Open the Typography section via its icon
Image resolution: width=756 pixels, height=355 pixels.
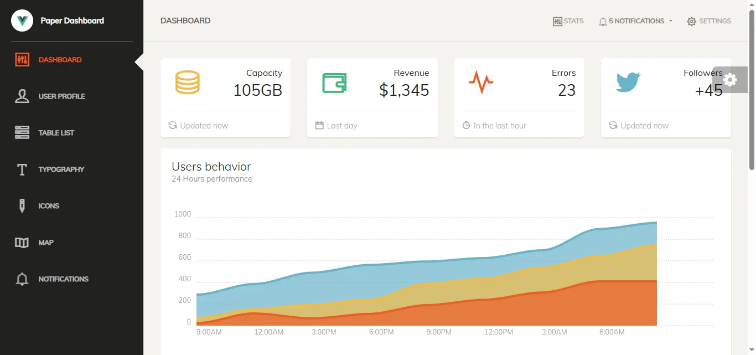22,169
